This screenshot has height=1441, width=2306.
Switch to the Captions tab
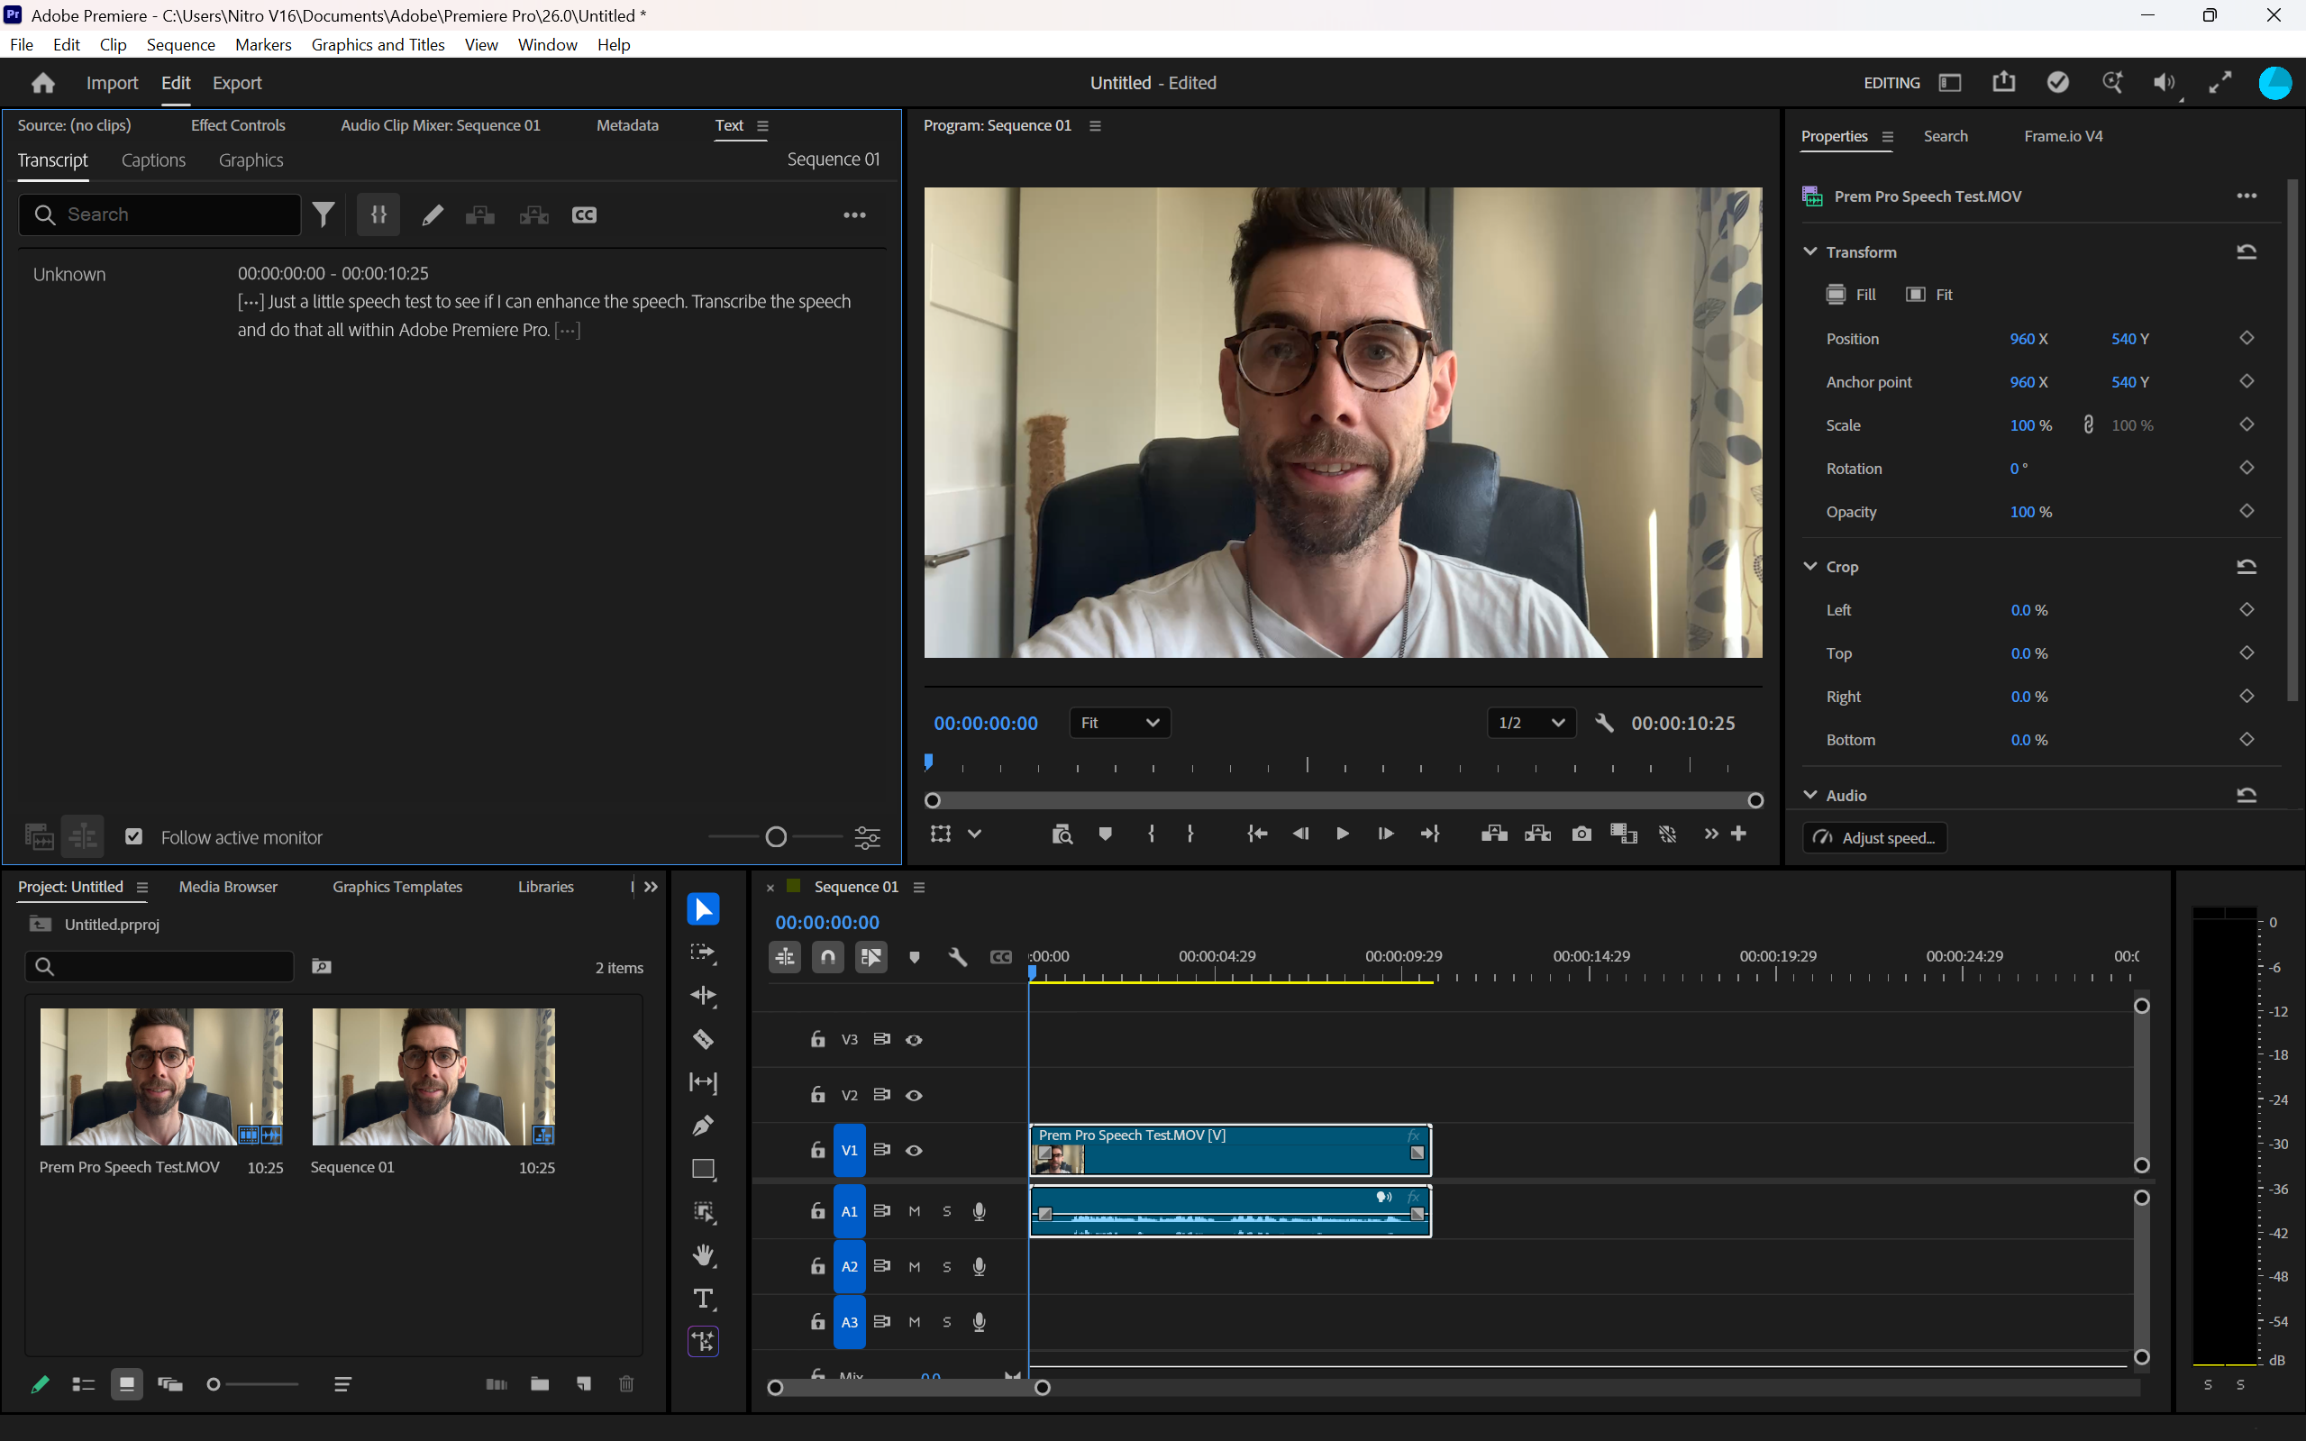pyautogui.click(x=153, y=160)
